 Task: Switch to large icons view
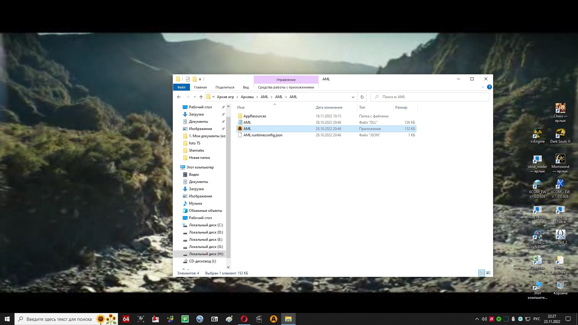click(488, 273)
